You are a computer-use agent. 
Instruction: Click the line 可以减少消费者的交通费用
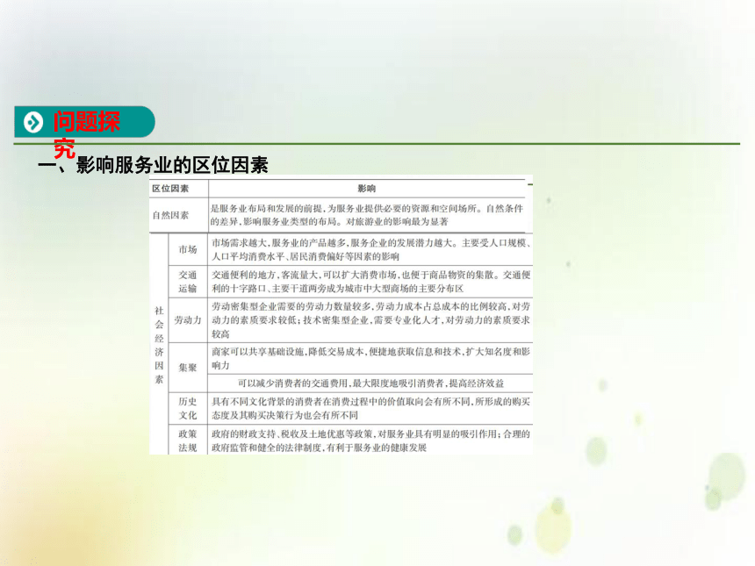click(370, 383)
